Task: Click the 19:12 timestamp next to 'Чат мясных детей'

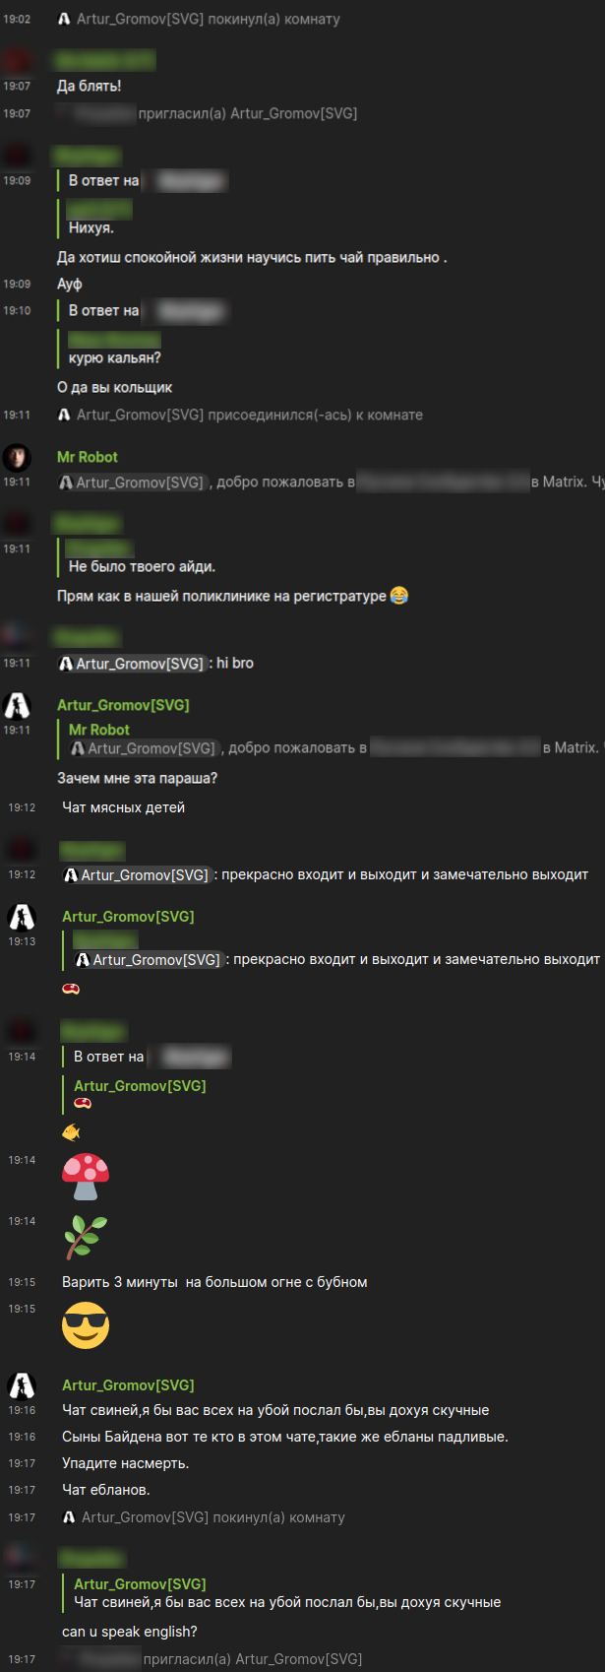Action: (22, 807)
